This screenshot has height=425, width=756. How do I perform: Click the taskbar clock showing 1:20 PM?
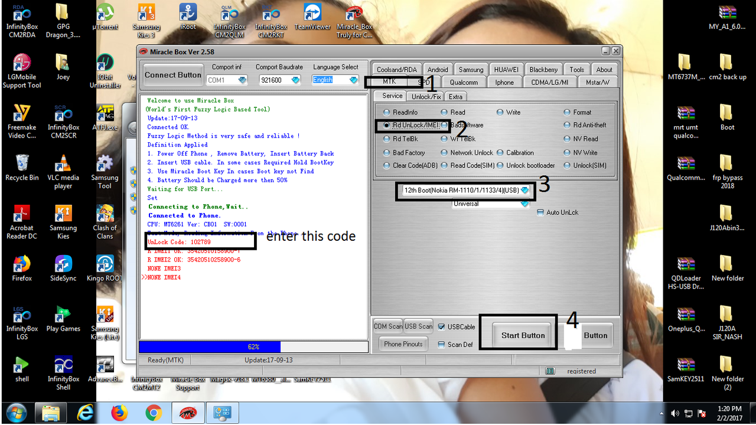coord(728,413)
